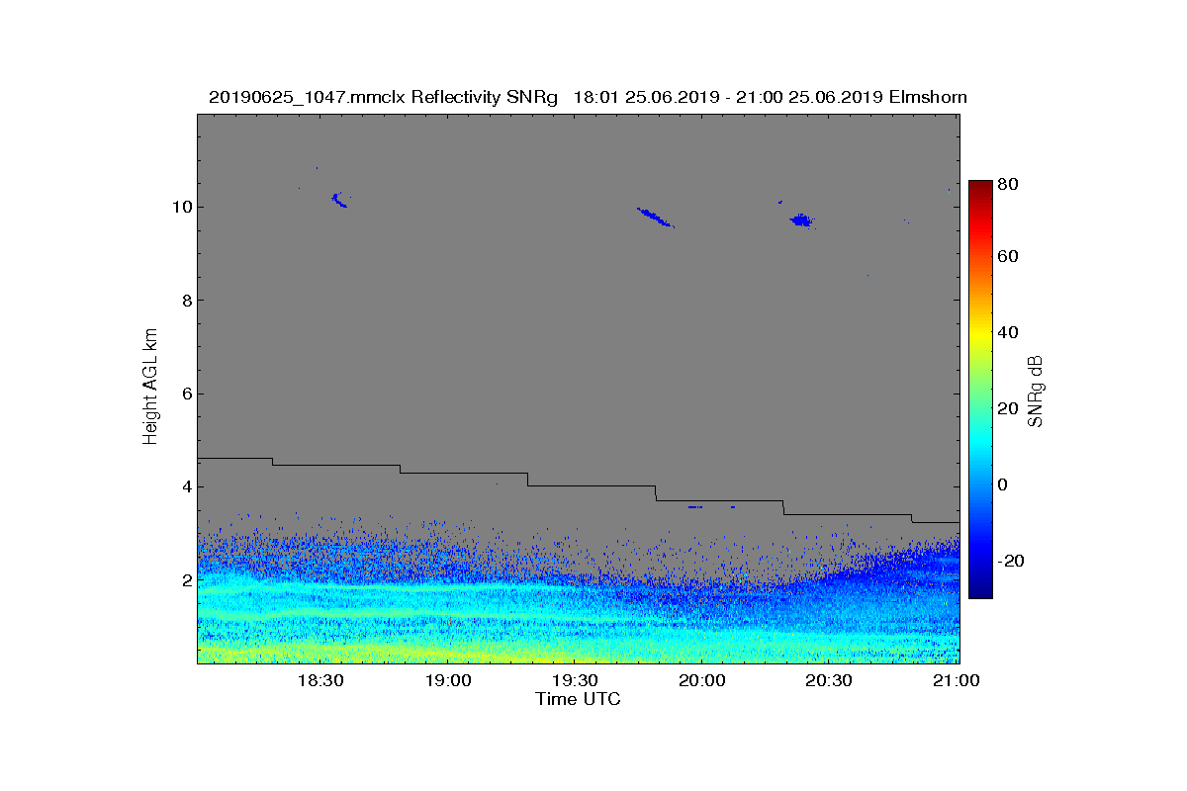Image resolution: width=1187 pixels, height=791 pixels.
Task: Click the 'SNRg dB' colorbar label
Action: pyautogui.click(x=1036, y=391)
